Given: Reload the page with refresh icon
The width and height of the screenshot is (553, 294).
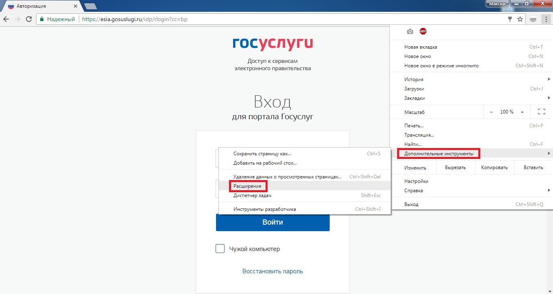Looking at the screenshot, I should [x=29, y=19].
